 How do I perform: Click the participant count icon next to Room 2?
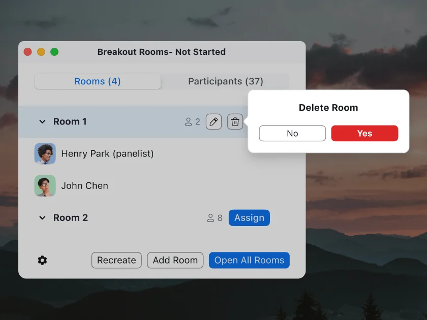[x=210, y=217]
